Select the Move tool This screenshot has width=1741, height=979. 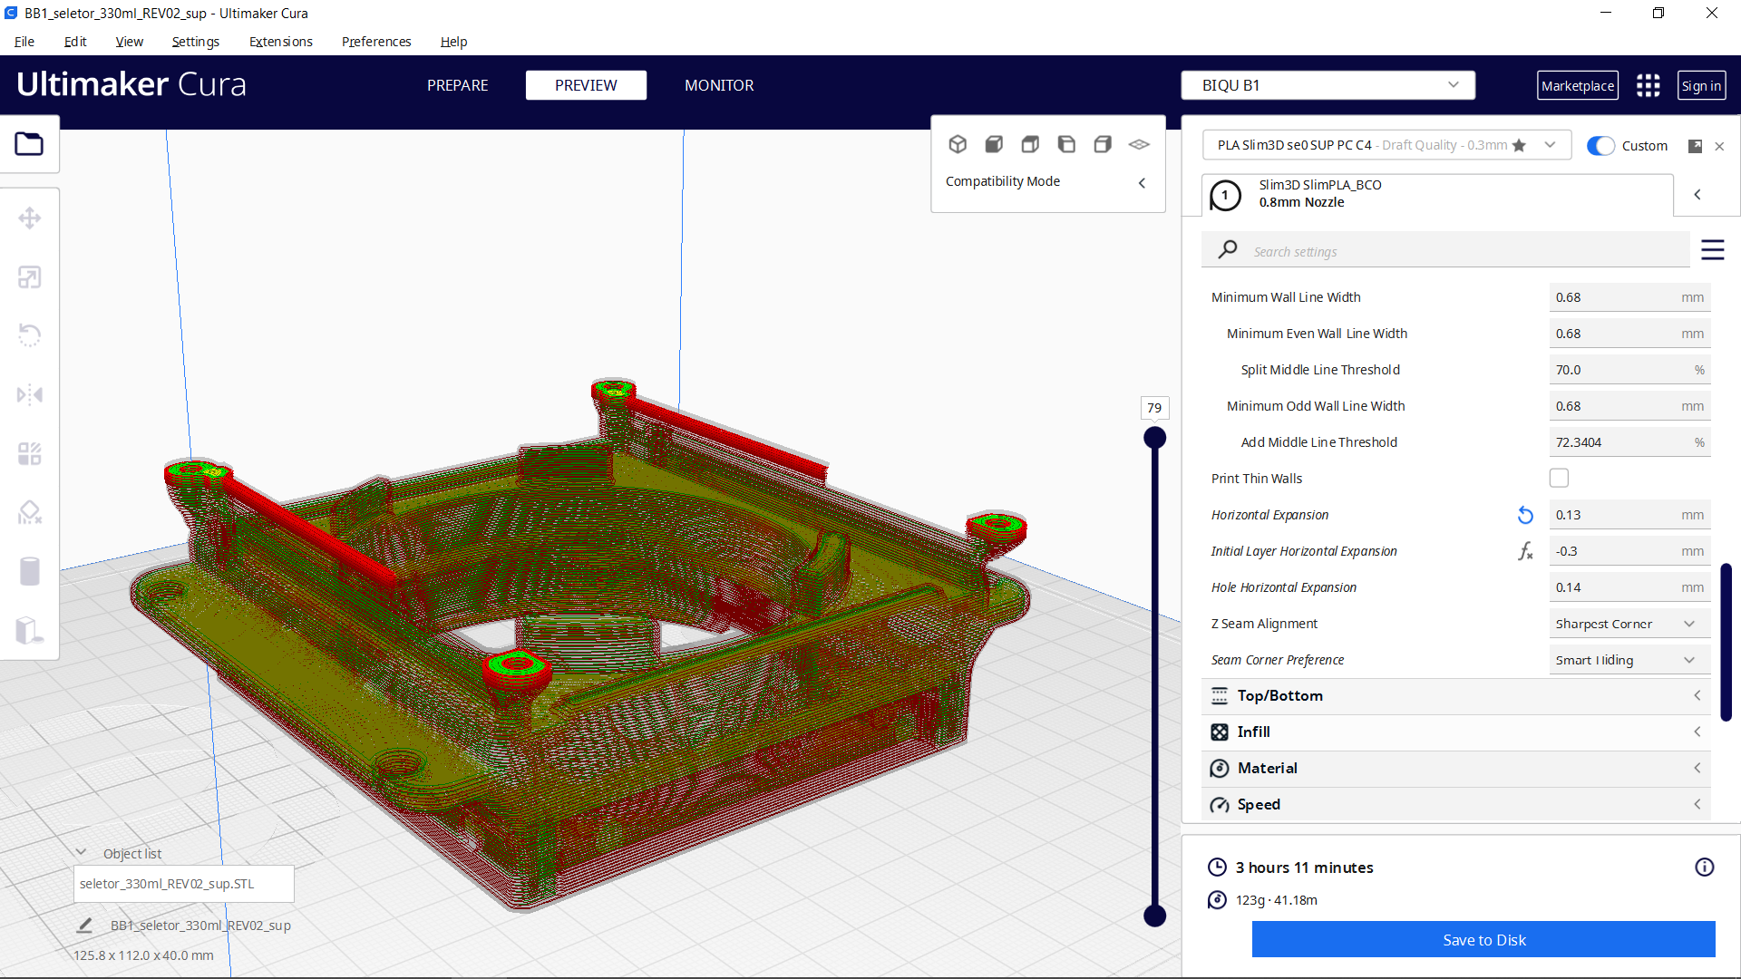pos(29,218)
